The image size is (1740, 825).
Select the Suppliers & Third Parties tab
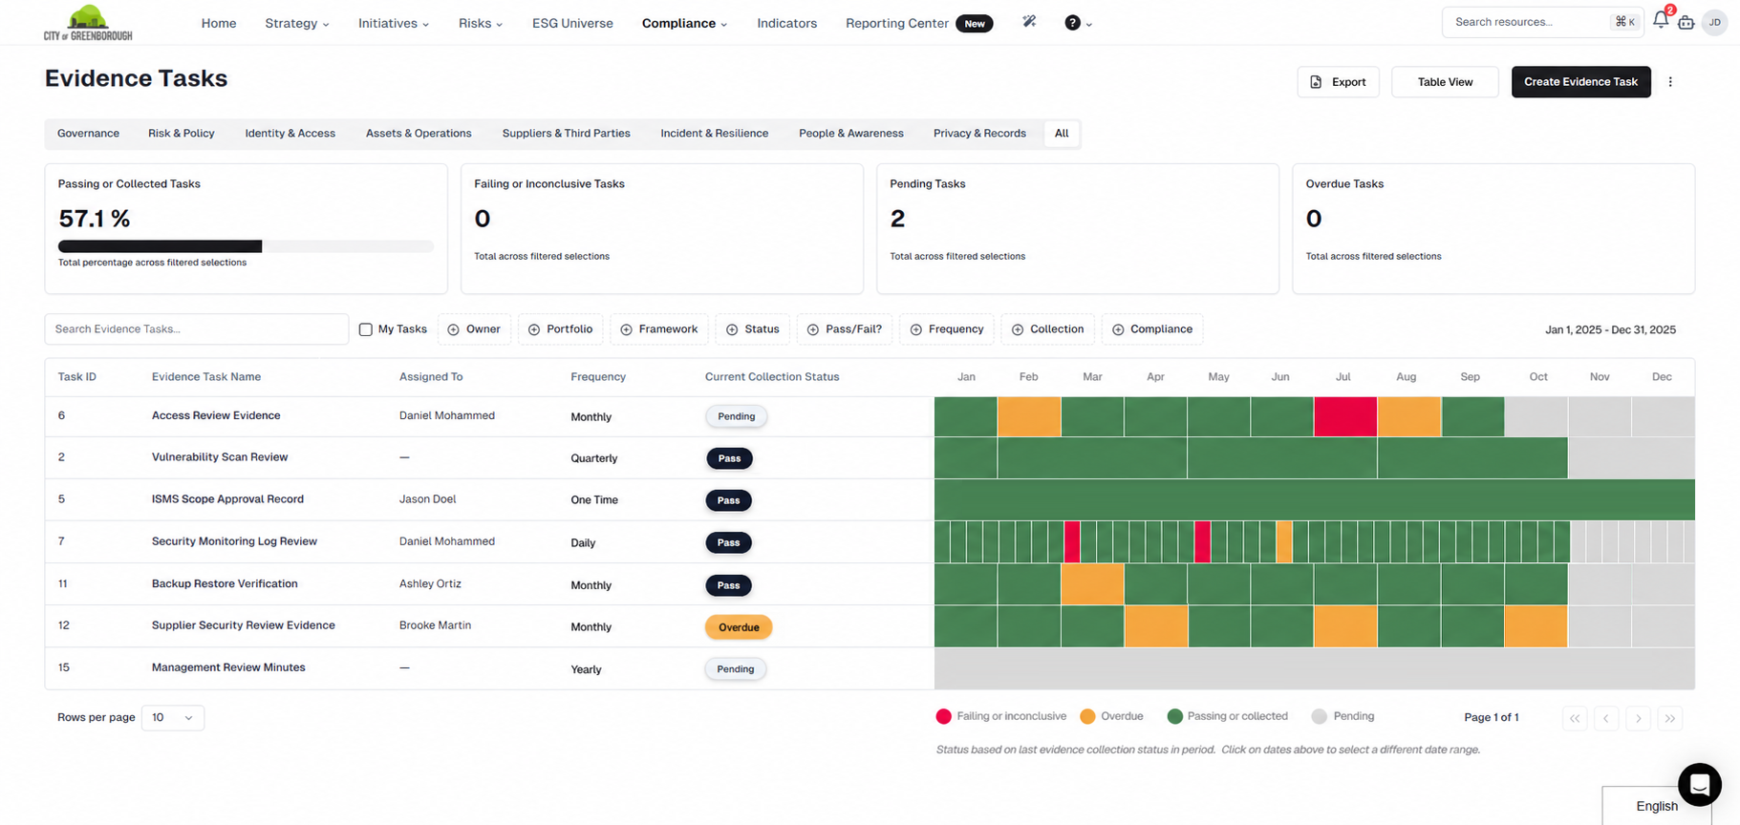click(567, 134)
